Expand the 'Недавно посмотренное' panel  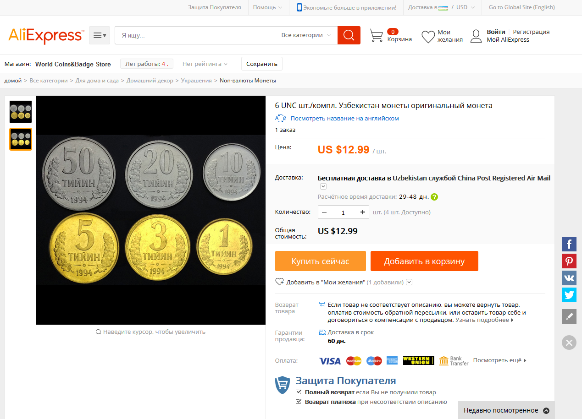[546, 410]
